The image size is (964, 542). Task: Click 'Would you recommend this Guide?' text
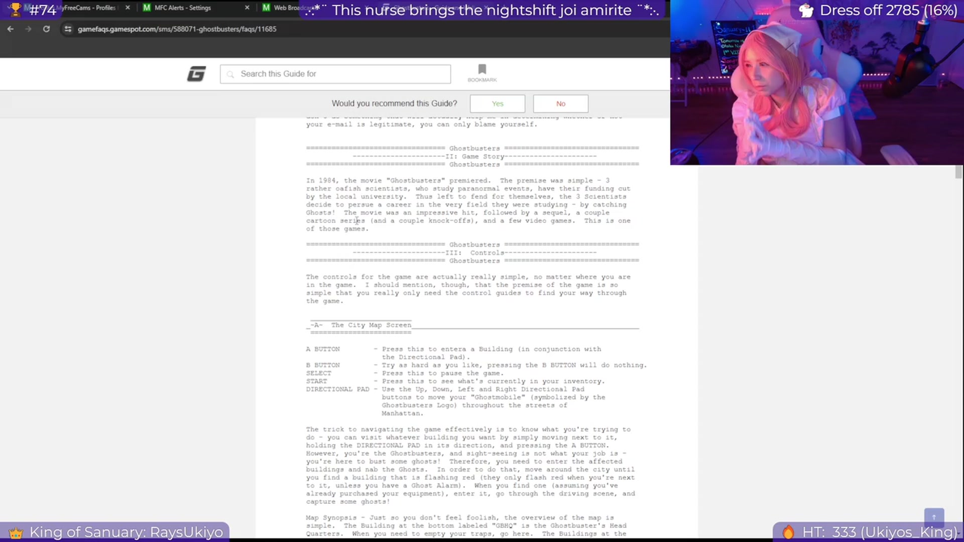point(394,103)
